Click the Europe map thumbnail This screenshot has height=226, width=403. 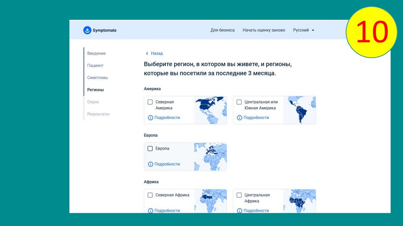tap(211, 157)
